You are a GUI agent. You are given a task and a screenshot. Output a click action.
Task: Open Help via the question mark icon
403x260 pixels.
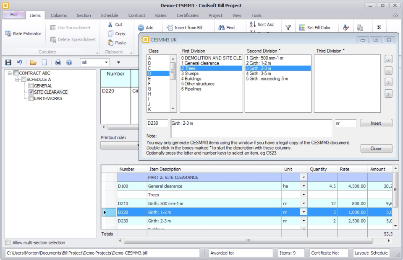tap(69, 63)
